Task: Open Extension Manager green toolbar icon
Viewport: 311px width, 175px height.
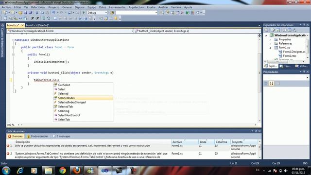Action: pyautogui.click(x=188, y=13)
